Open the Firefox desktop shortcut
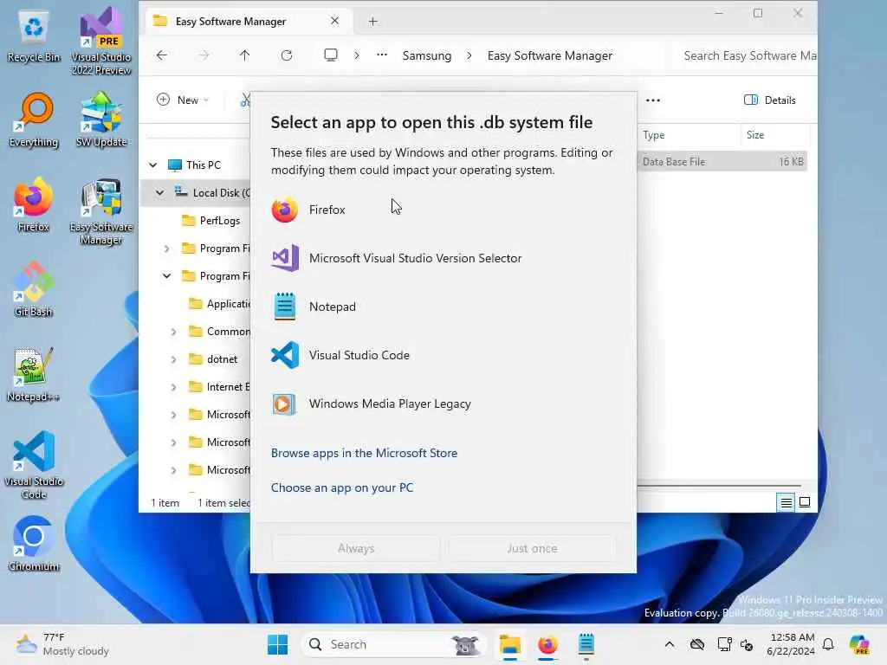This screenshot has height=665, width=887. pos(34,204)
